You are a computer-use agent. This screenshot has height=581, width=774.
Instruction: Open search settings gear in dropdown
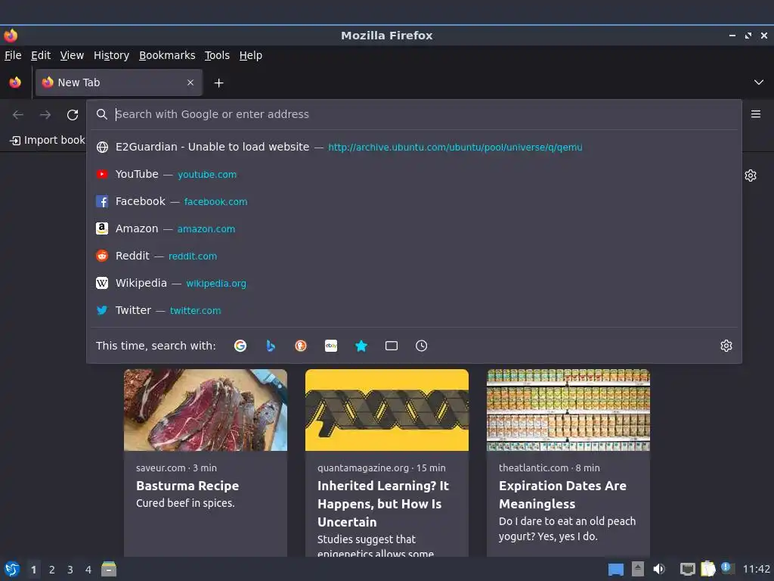tap(726, 346)
